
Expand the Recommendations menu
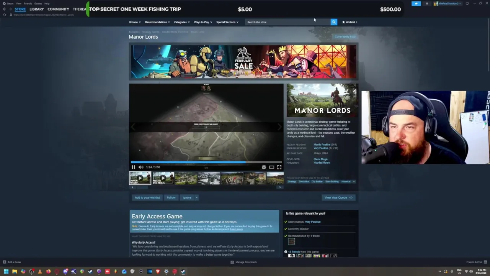157,22
